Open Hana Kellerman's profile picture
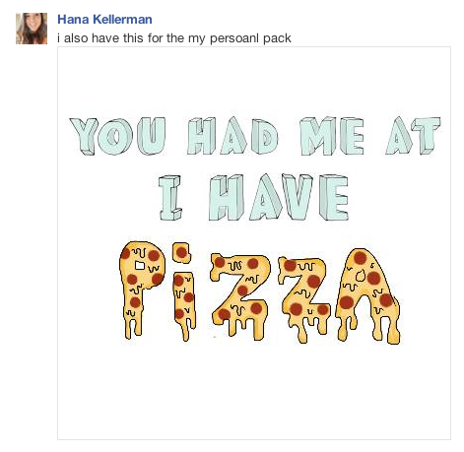This screenshot has width=464, height=452. [32, 29]
